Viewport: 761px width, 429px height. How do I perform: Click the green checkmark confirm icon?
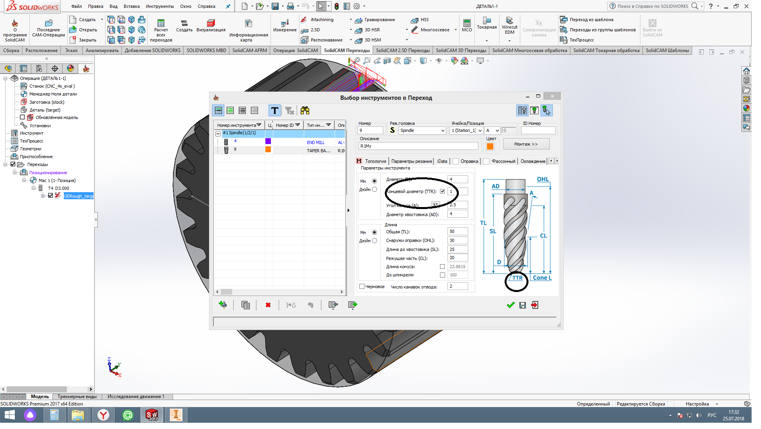510,305
